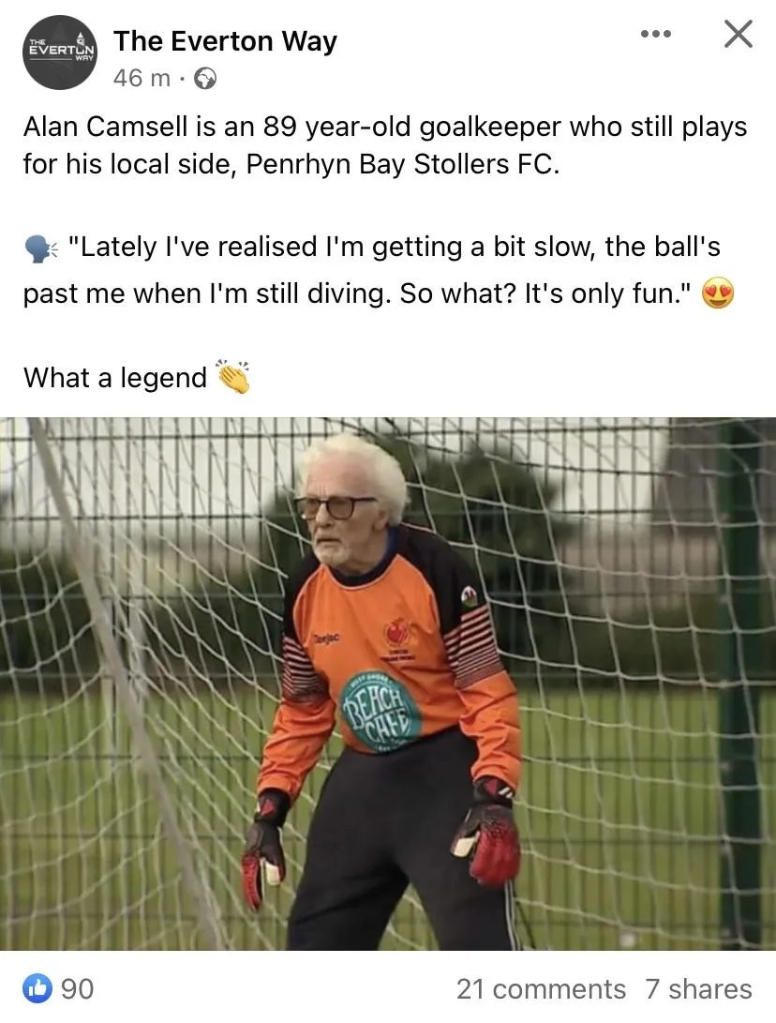Open the goalkeeper photo

click(388, 683)
